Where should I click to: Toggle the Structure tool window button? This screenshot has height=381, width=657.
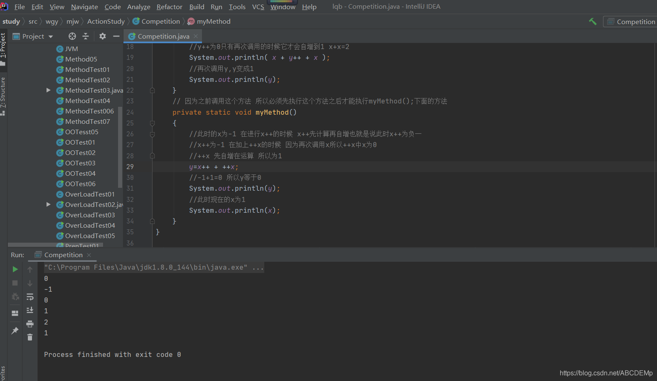point(3,96)
